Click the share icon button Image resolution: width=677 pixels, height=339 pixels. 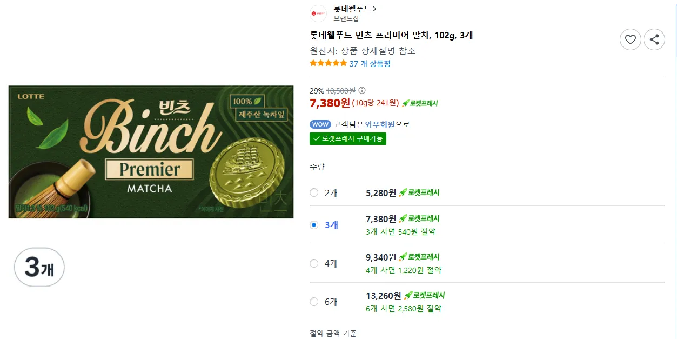click(654, 39)
